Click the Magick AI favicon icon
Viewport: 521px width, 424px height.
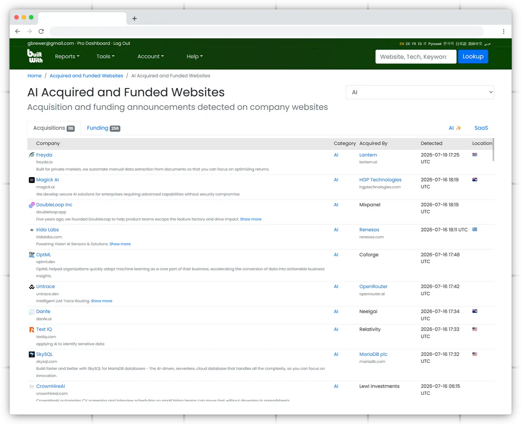(31, 180)
